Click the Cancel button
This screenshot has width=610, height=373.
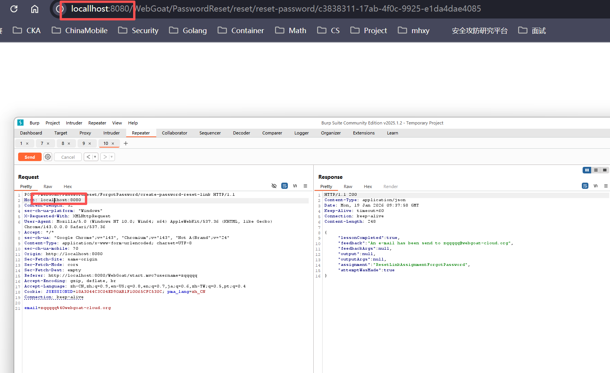click(x=68, y=157)
